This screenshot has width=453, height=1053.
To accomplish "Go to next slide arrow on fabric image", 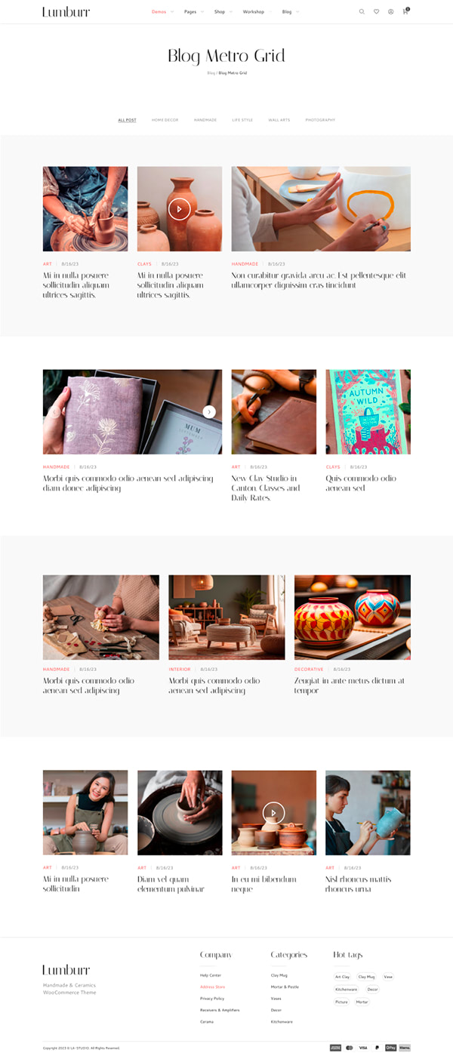I will click(x=209, y=411).
